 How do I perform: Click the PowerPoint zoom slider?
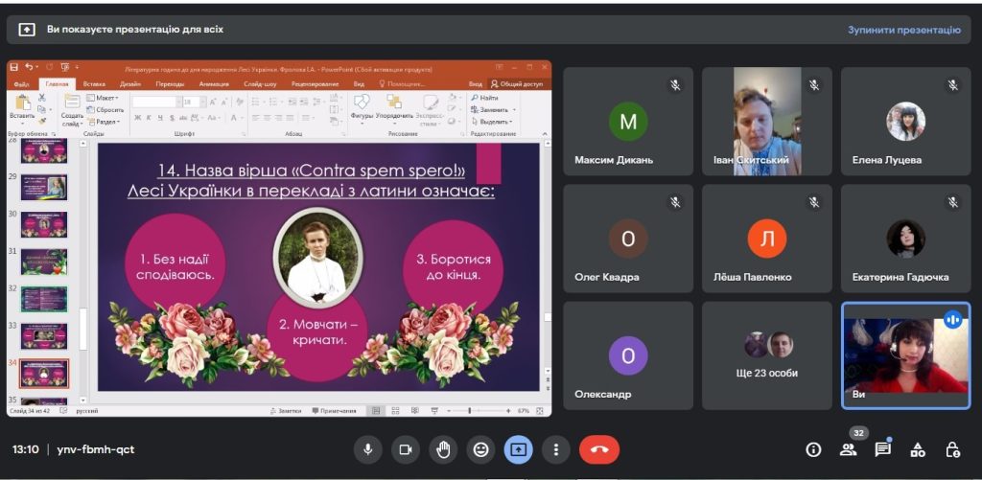(x=469, y=410)
